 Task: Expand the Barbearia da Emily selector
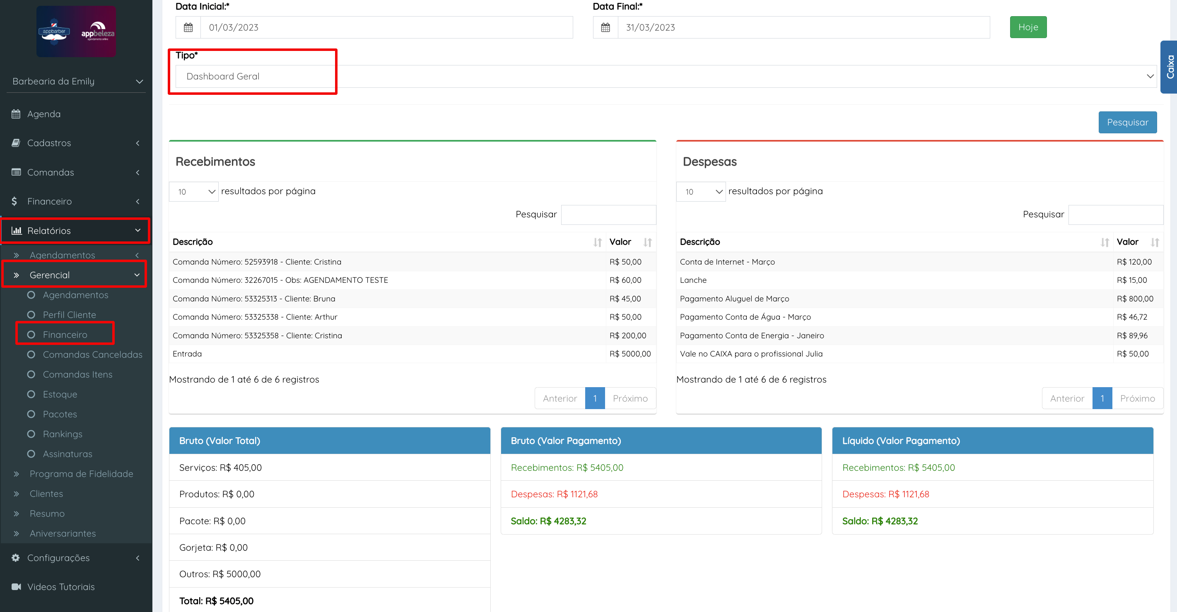(x=76, y=81)
